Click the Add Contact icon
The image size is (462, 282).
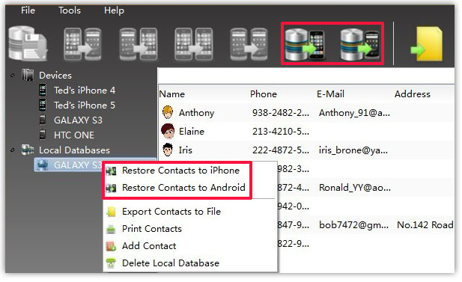111,246
